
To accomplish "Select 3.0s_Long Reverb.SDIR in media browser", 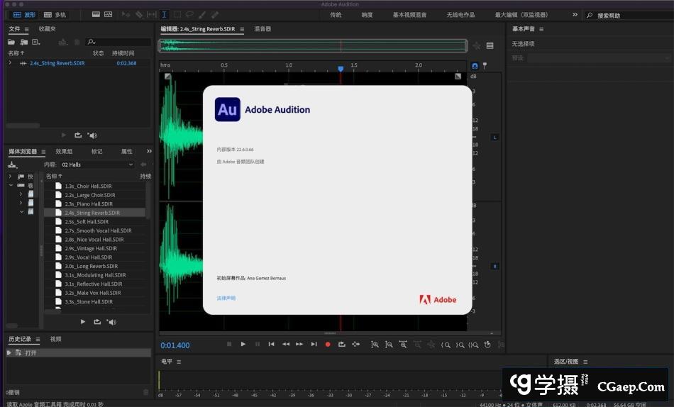I will (91, 266).
